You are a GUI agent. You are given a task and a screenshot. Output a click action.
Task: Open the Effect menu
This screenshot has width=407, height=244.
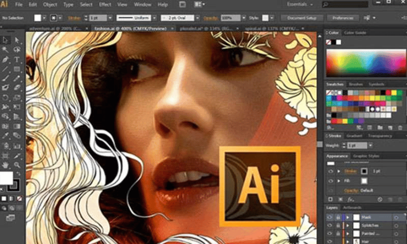click(x=105, y=4)
